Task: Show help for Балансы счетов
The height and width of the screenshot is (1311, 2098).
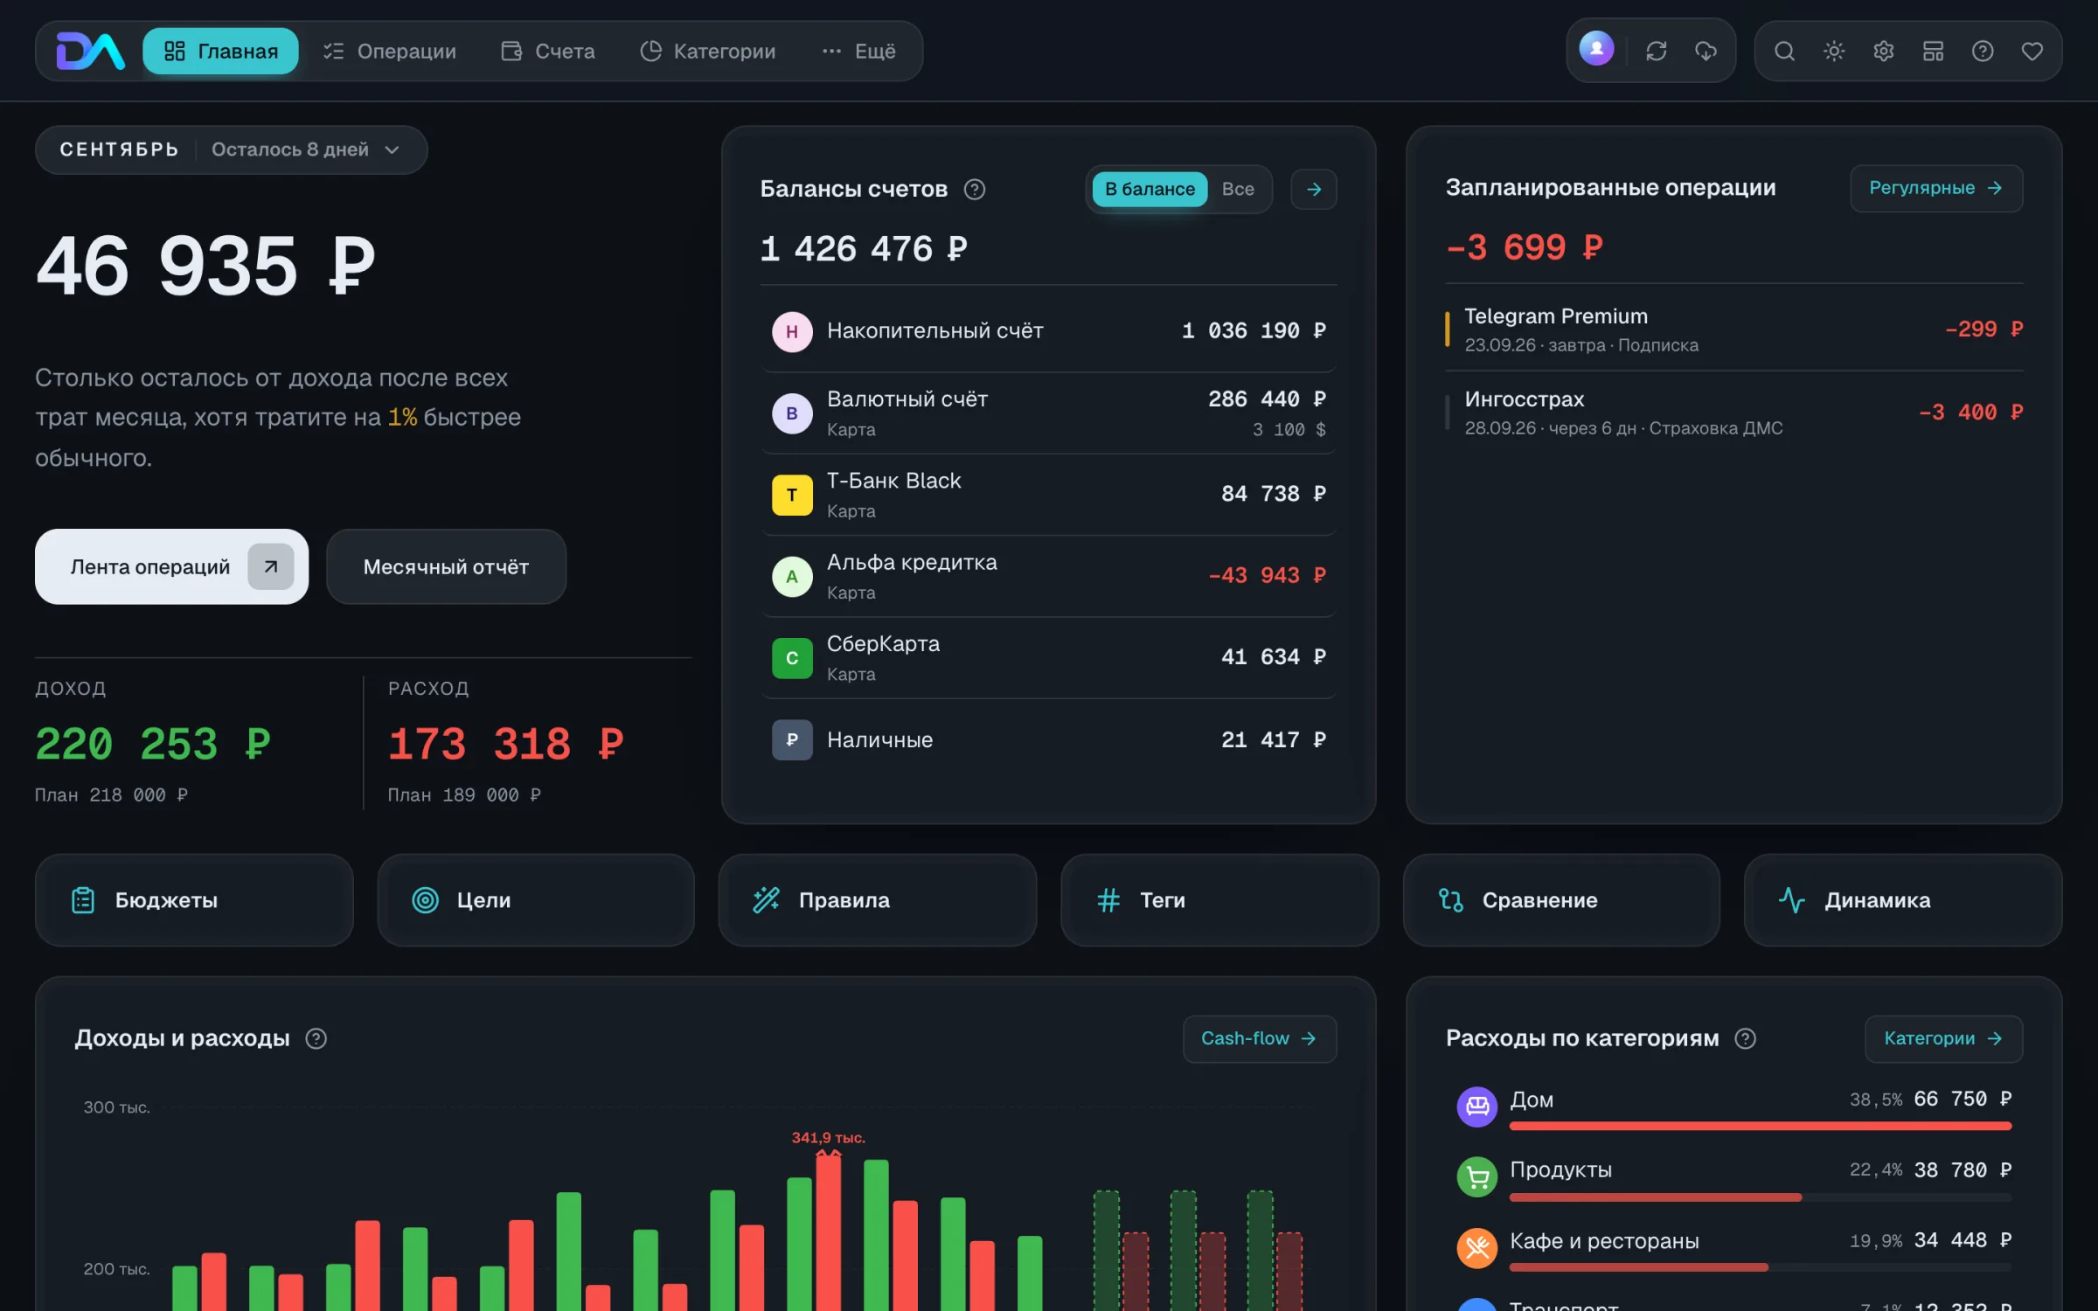Action: [975, 189]
